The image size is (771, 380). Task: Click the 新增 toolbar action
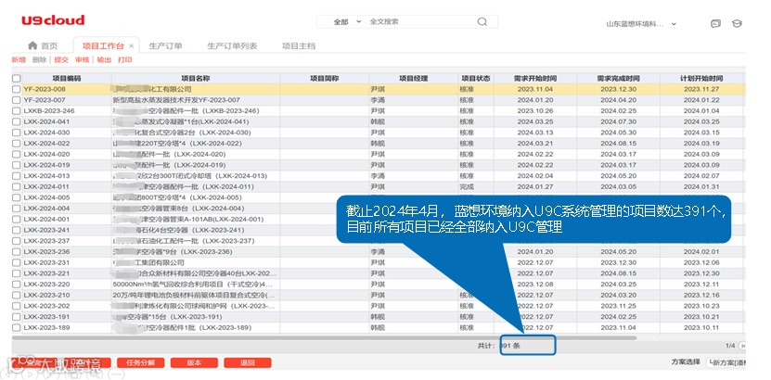[19, 60]
